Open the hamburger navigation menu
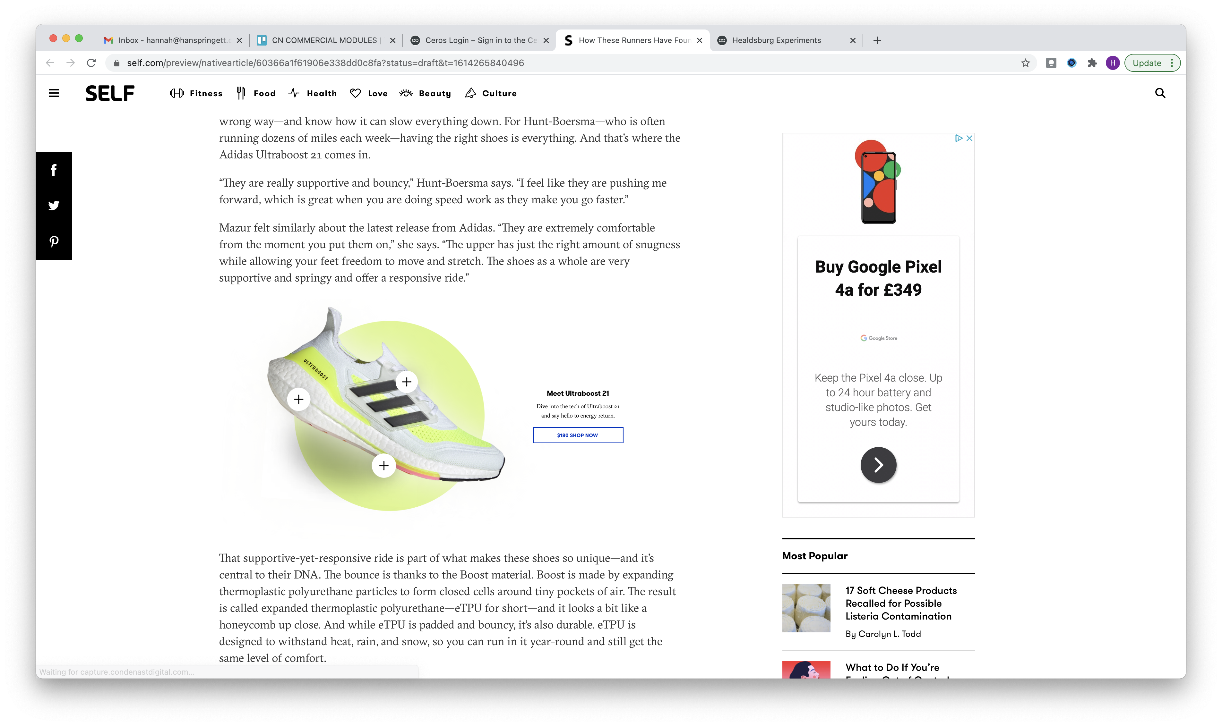The image size is (1222, 726). (x=54, y=93)
